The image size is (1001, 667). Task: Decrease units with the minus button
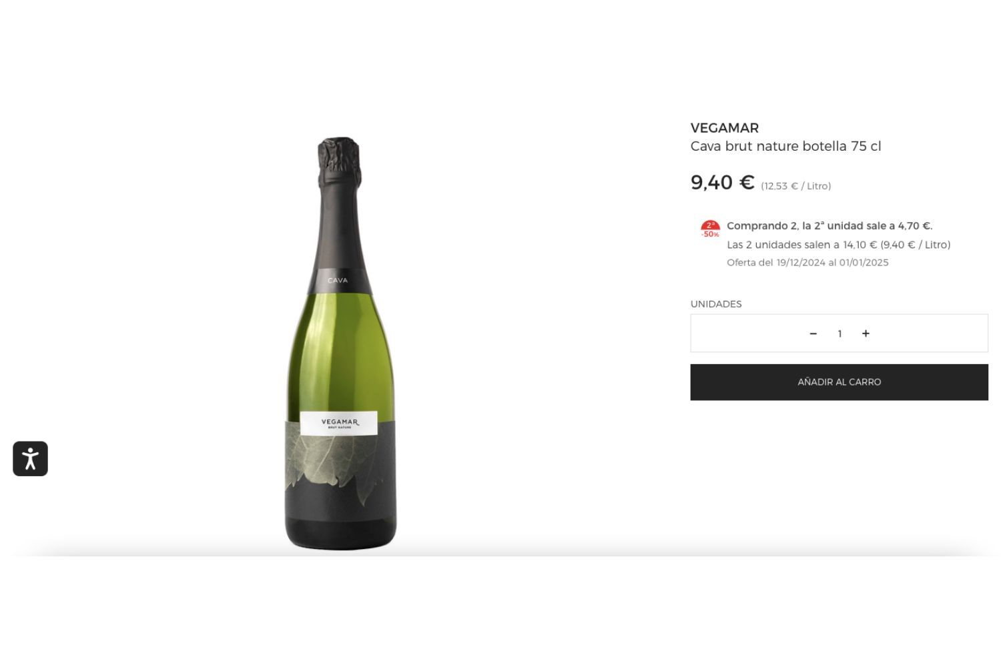813,333
